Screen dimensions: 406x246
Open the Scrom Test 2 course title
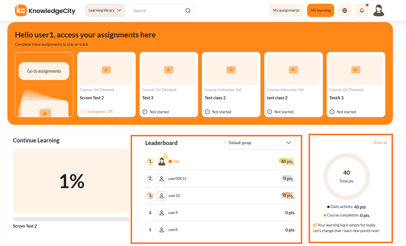click(92, 98)
